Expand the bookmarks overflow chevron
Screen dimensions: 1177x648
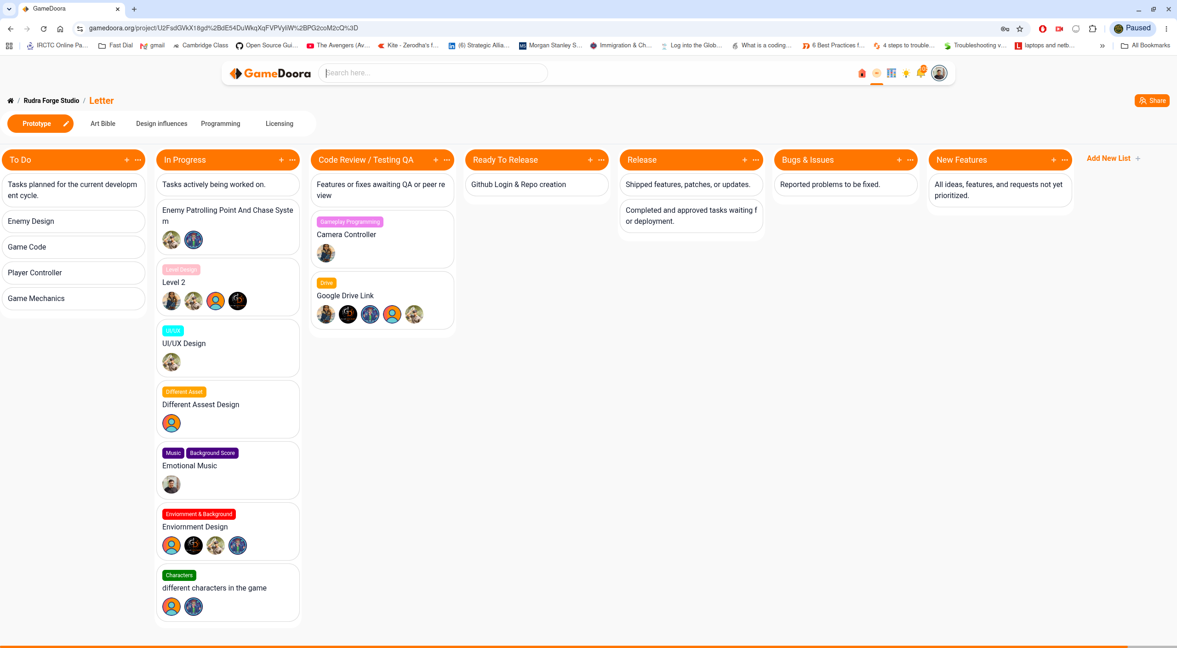tap(1102, 45)
